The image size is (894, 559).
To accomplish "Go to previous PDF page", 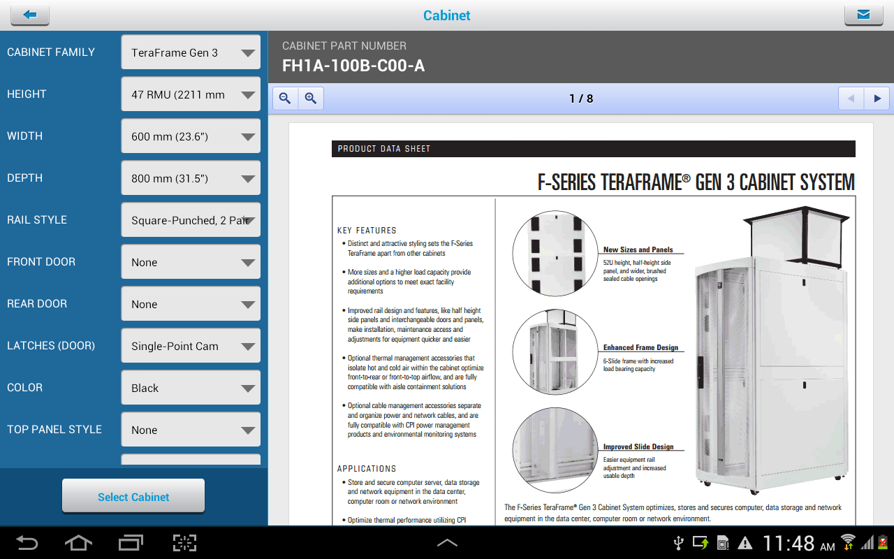I will pyautogui.click(x=851, y=99).
